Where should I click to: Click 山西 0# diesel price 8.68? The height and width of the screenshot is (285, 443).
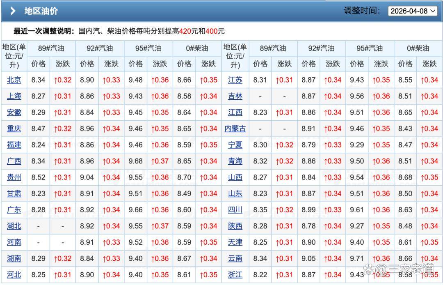tap(405, 177)
